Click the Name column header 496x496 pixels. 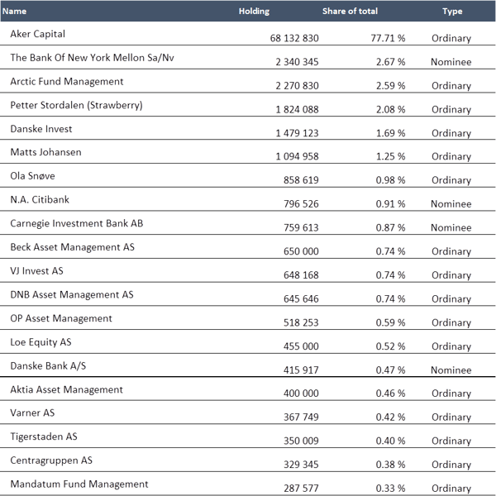coord(14,11)
